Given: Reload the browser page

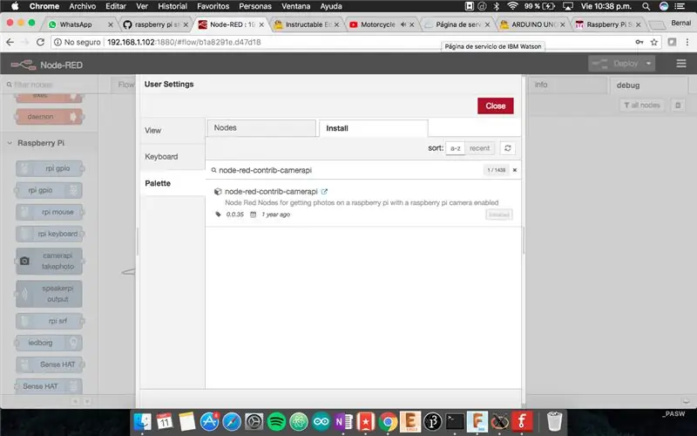Looking at the screenshot, I should pyautogui.click(x=40, y=42).
